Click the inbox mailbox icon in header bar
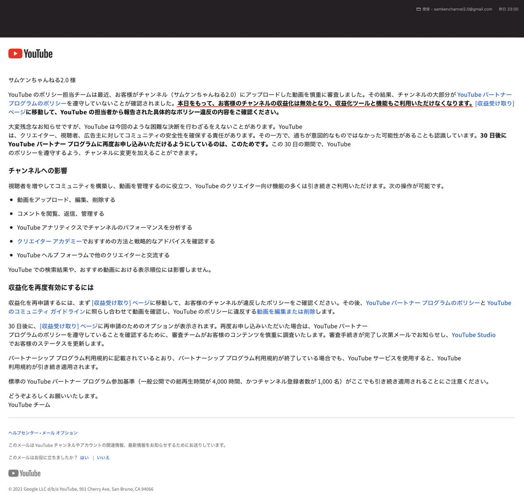This screenshot has width=524, height=495. point(419,9)
